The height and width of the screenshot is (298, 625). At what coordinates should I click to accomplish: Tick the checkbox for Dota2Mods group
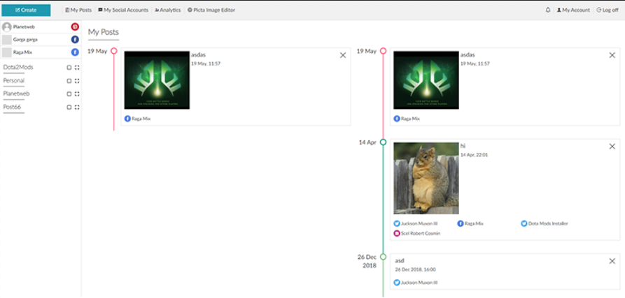pos(69,68)
